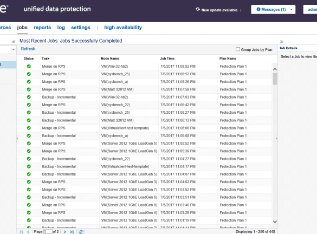Image resolution: width=317 pixels, height=234 pixels.
Task: Go to last page of jobs
Action: point(72,232)
